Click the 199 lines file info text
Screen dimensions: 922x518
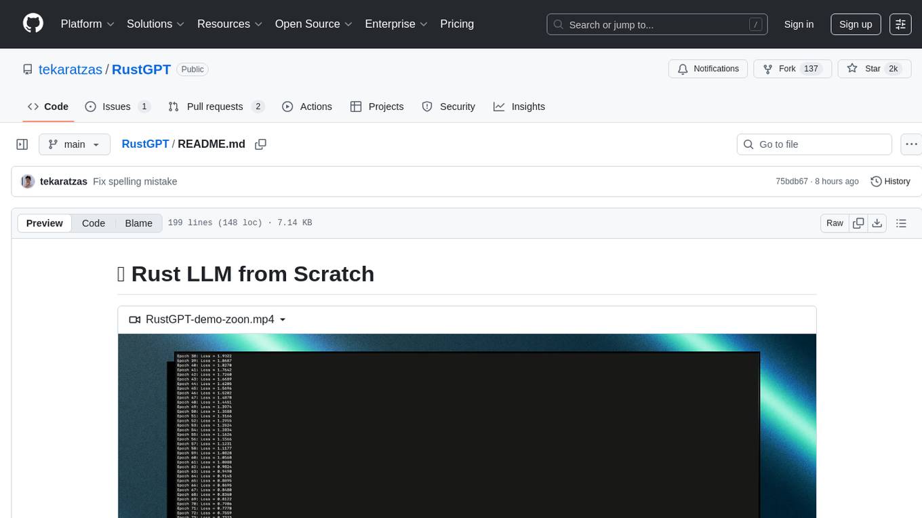point(240,223)
